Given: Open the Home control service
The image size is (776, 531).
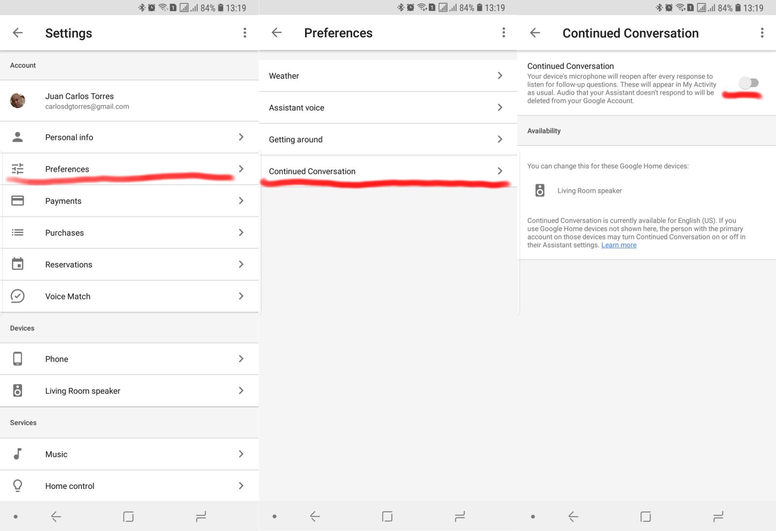Looking at the screenshot, I should 129,485.
